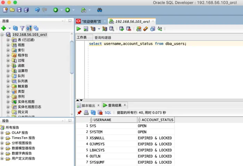
Task: Open the 脚本输出 tab
Action: (x=88, y=105)
